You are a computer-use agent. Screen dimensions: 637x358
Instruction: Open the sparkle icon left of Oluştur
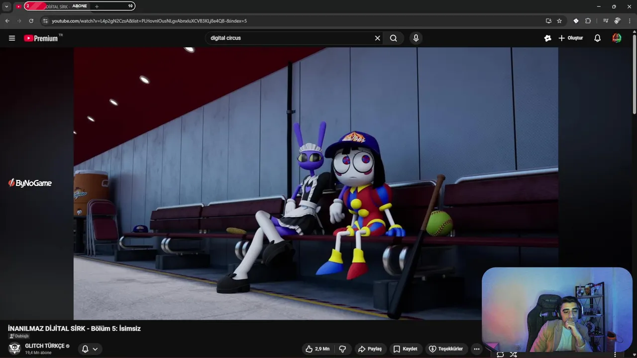547,38
